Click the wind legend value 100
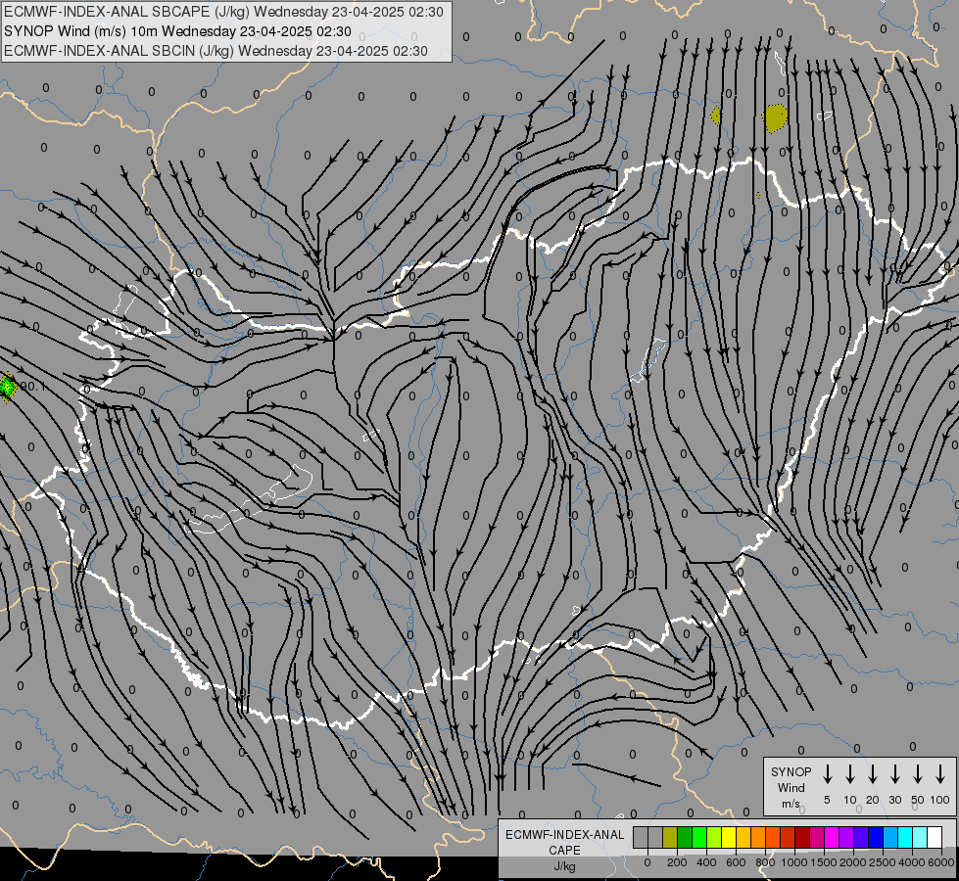 click(940, 800)
